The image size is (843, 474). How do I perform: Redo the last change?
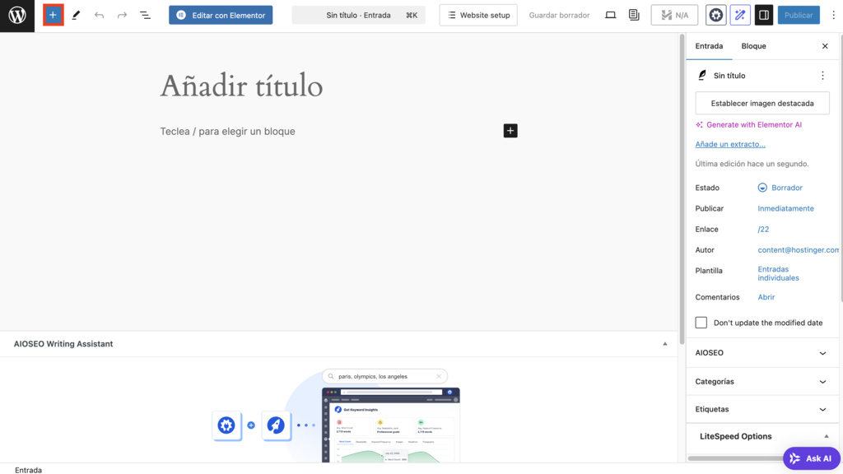coord(122,14)
